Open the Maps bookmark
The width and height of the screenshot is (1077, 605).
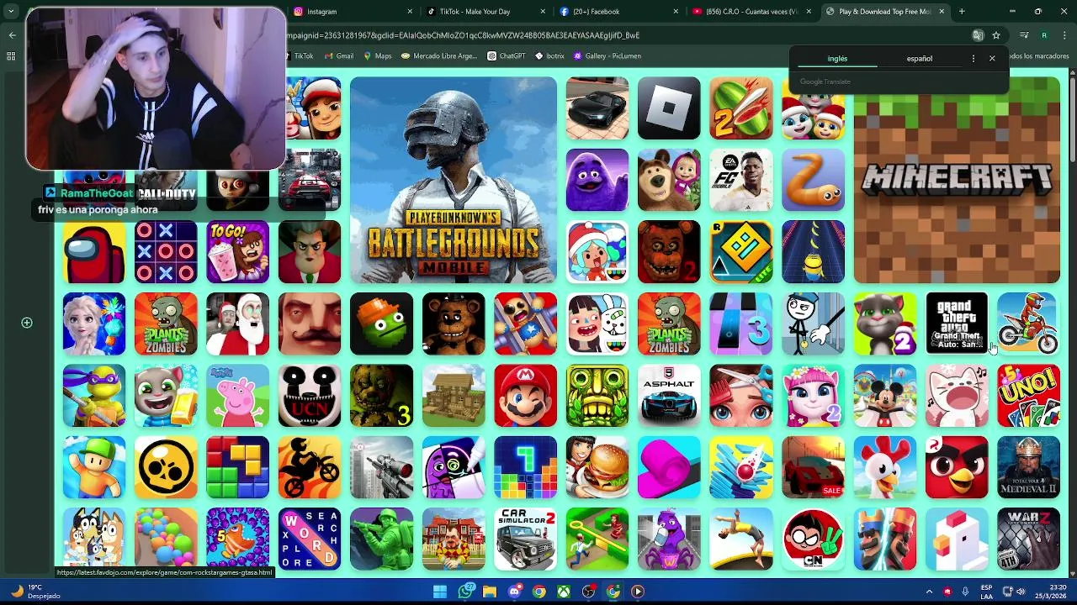point(378,56)
